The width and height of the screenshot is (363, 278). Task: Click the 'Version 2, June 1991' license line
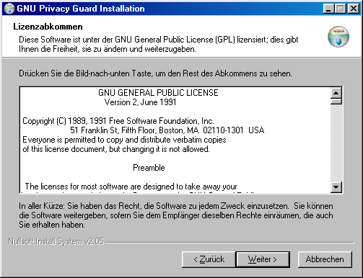[x=140, y=102]
